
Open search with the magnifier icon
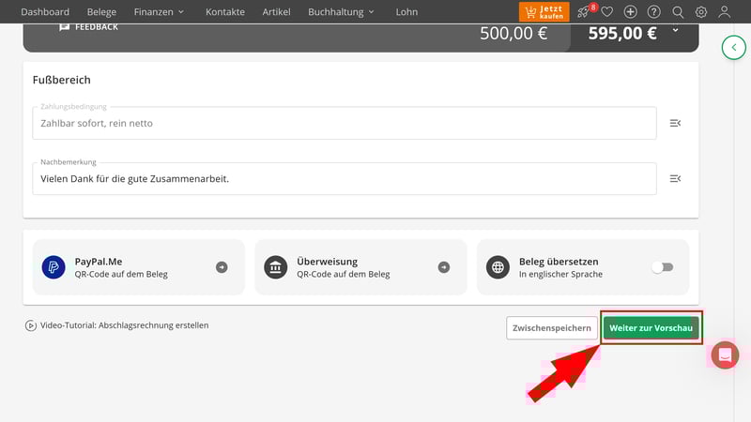pos(678,12)
